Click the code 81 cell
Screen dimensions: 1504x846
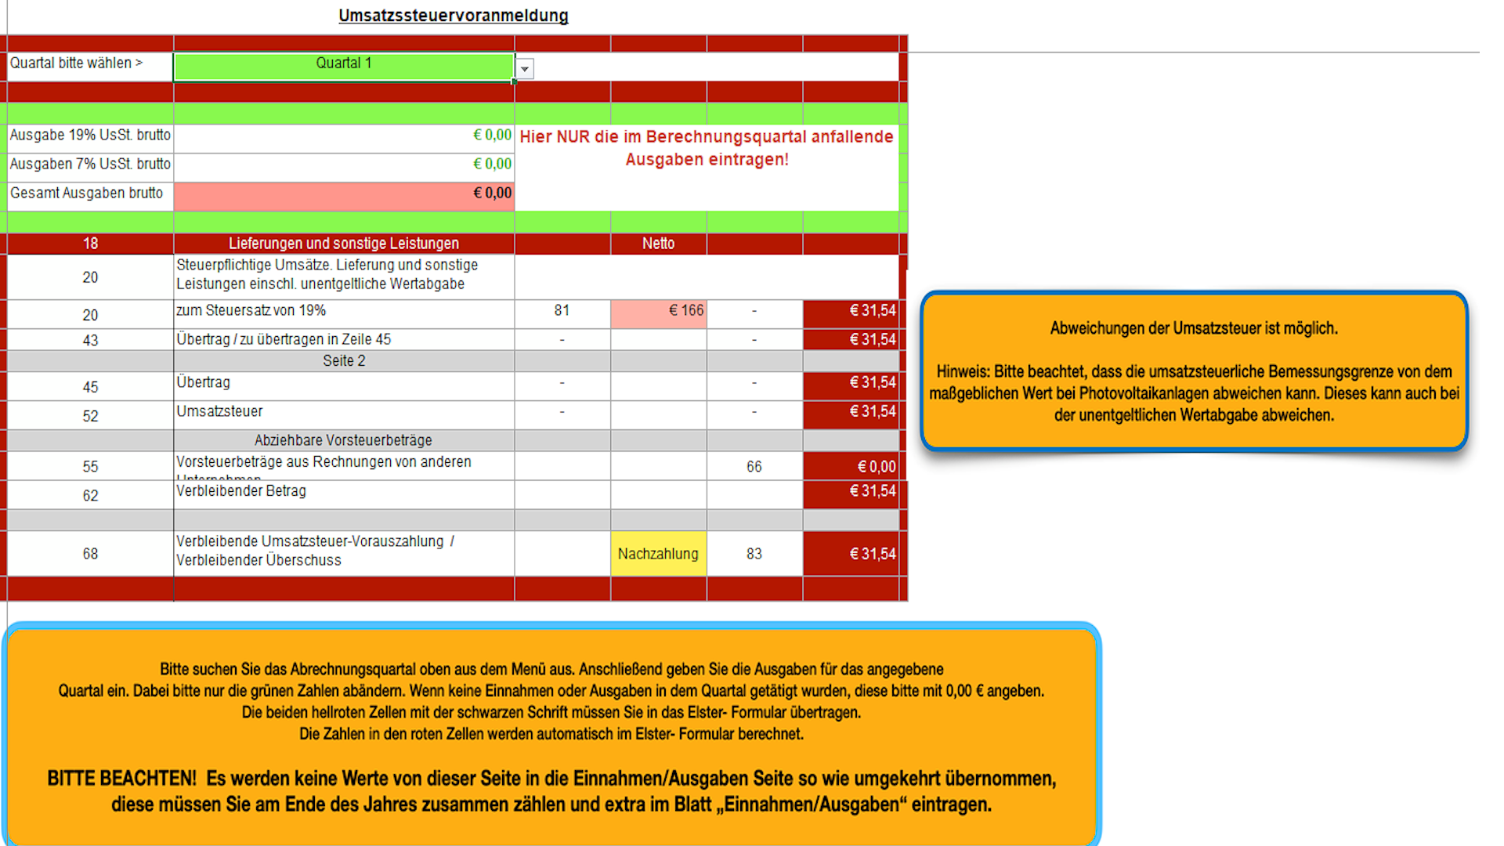pos(562,312)
